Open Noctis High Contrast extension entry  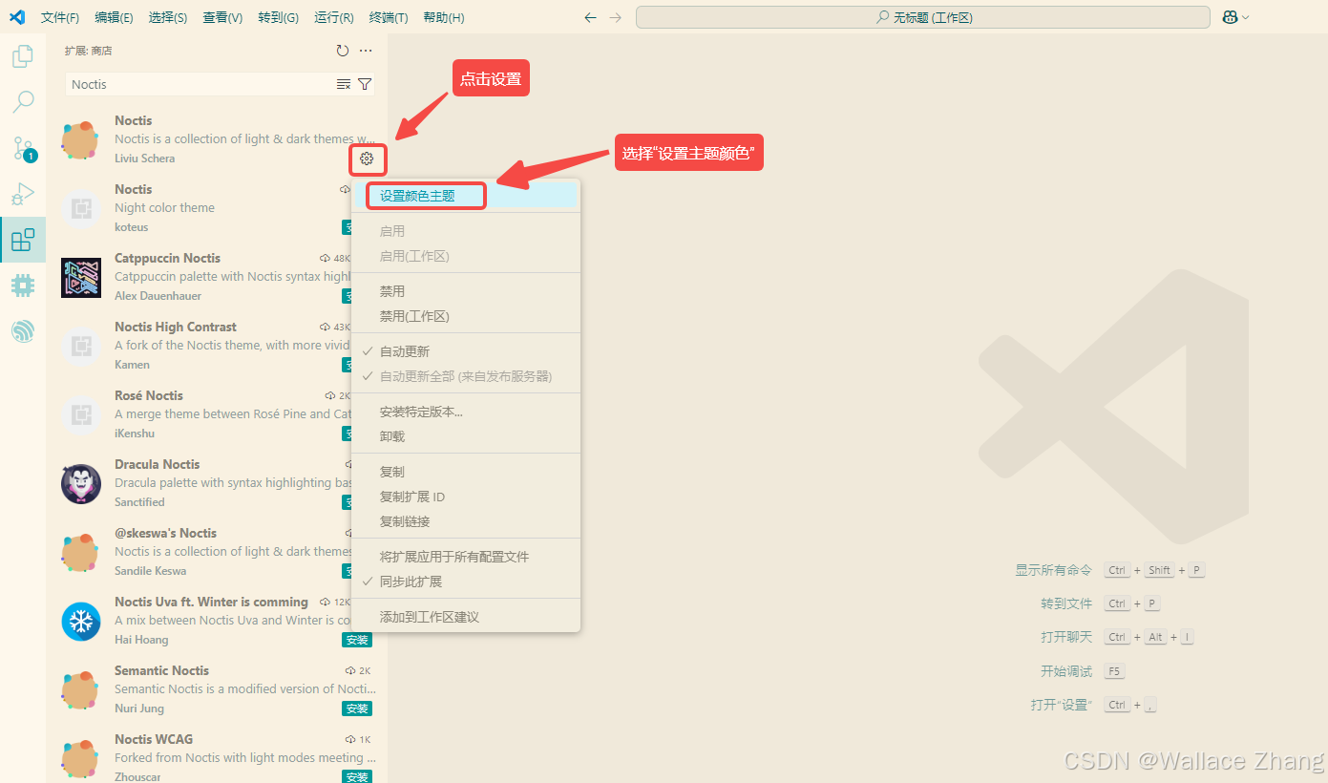pyautogui.click(x=199, y=346)
